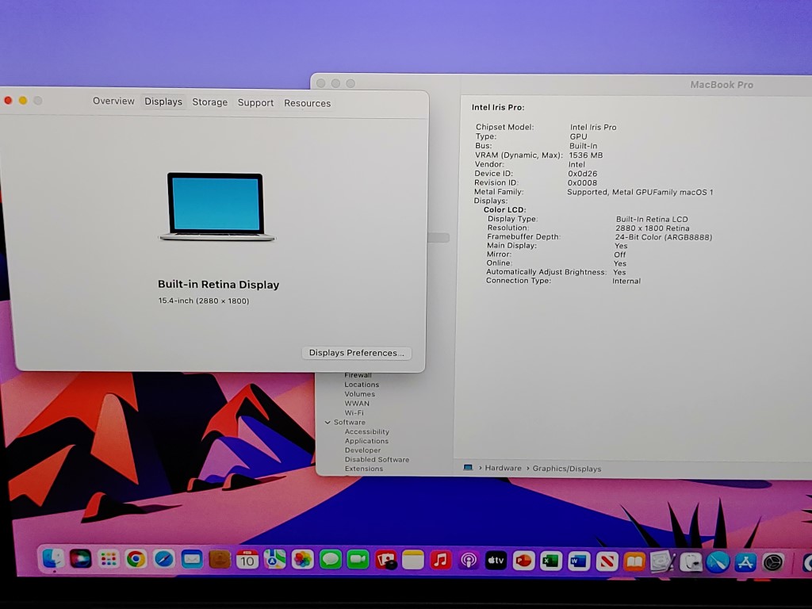Screen dimensions: 812x609
Task: Start FaceTime from the Dock
Action: [358, 559]
